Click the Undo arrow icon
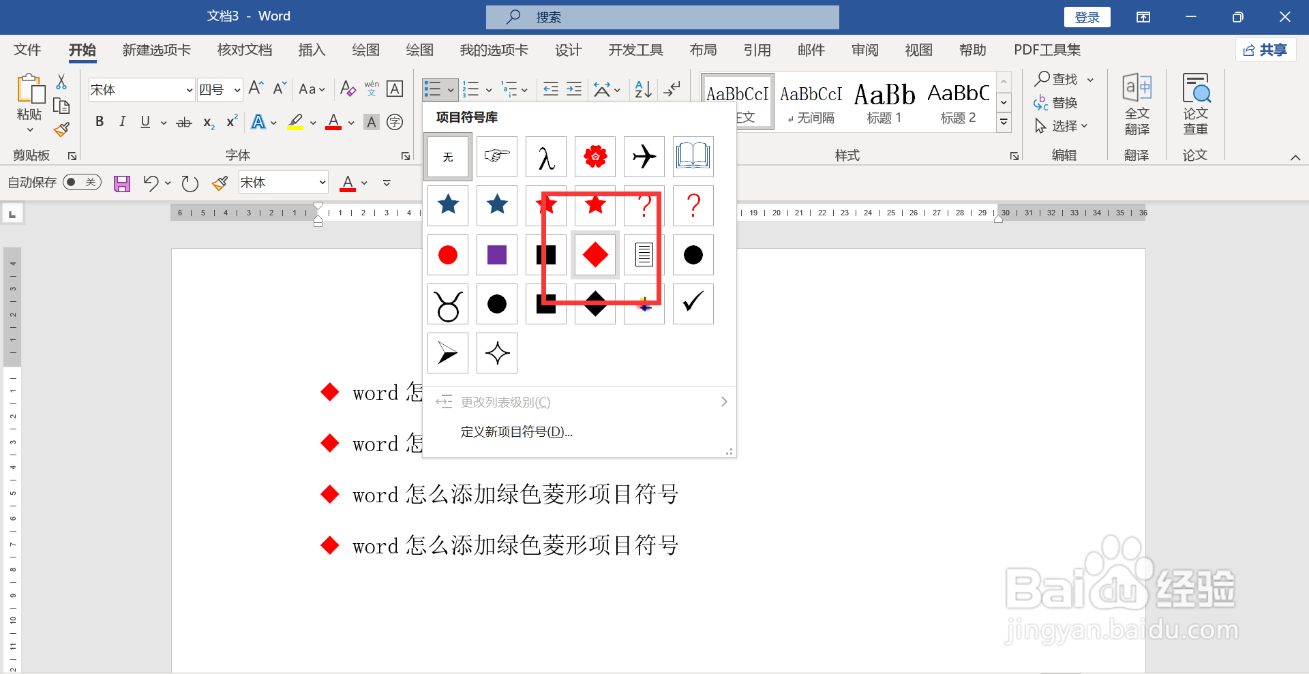Screen dimensions: 1309x674 [x=151, y=183]
